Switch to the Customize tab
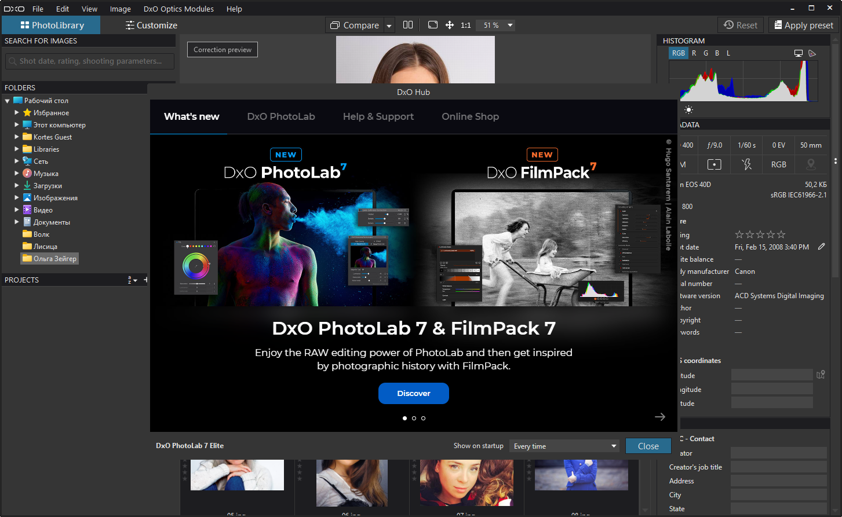This screenshot has width=842, height=517. tap(151, 25)
